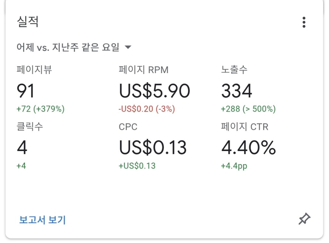Screen dimensions: 329x243
Task: Expand the 어제 vs. 지난주 같은 요일 dropdown arrow
Action: point(128,47)
